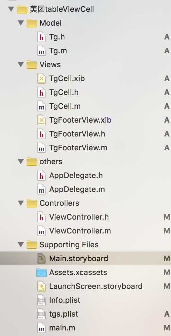The image size is (171, 336).
Task: Click the M status badge beside ViewController.h
Action: pyautogui.click(x=167, y=217)
